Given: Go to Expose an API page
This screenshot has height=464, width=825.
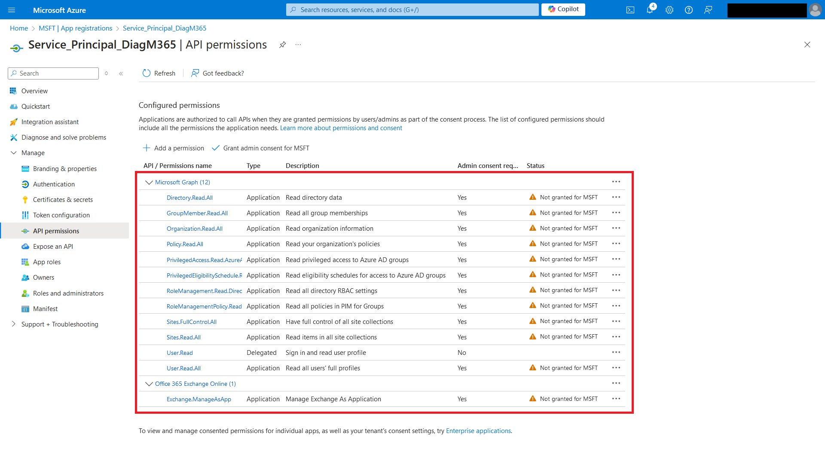Looking at the screenshot, I should tap(53, 246).
